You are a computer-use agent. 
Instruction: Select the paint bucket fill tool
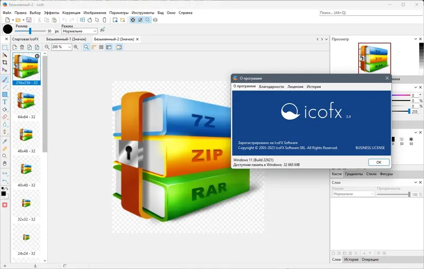coord(5,110)
